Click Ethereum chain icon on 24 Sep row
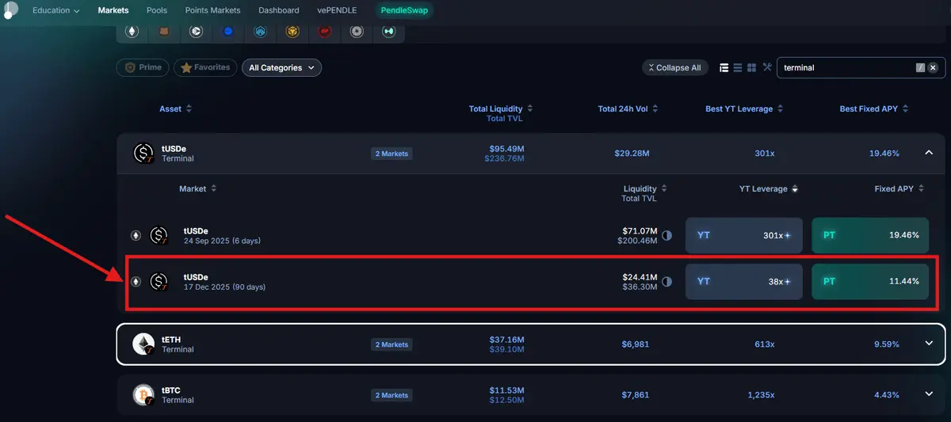The width and height of the screenshot is (951, 422). point(136,235)
